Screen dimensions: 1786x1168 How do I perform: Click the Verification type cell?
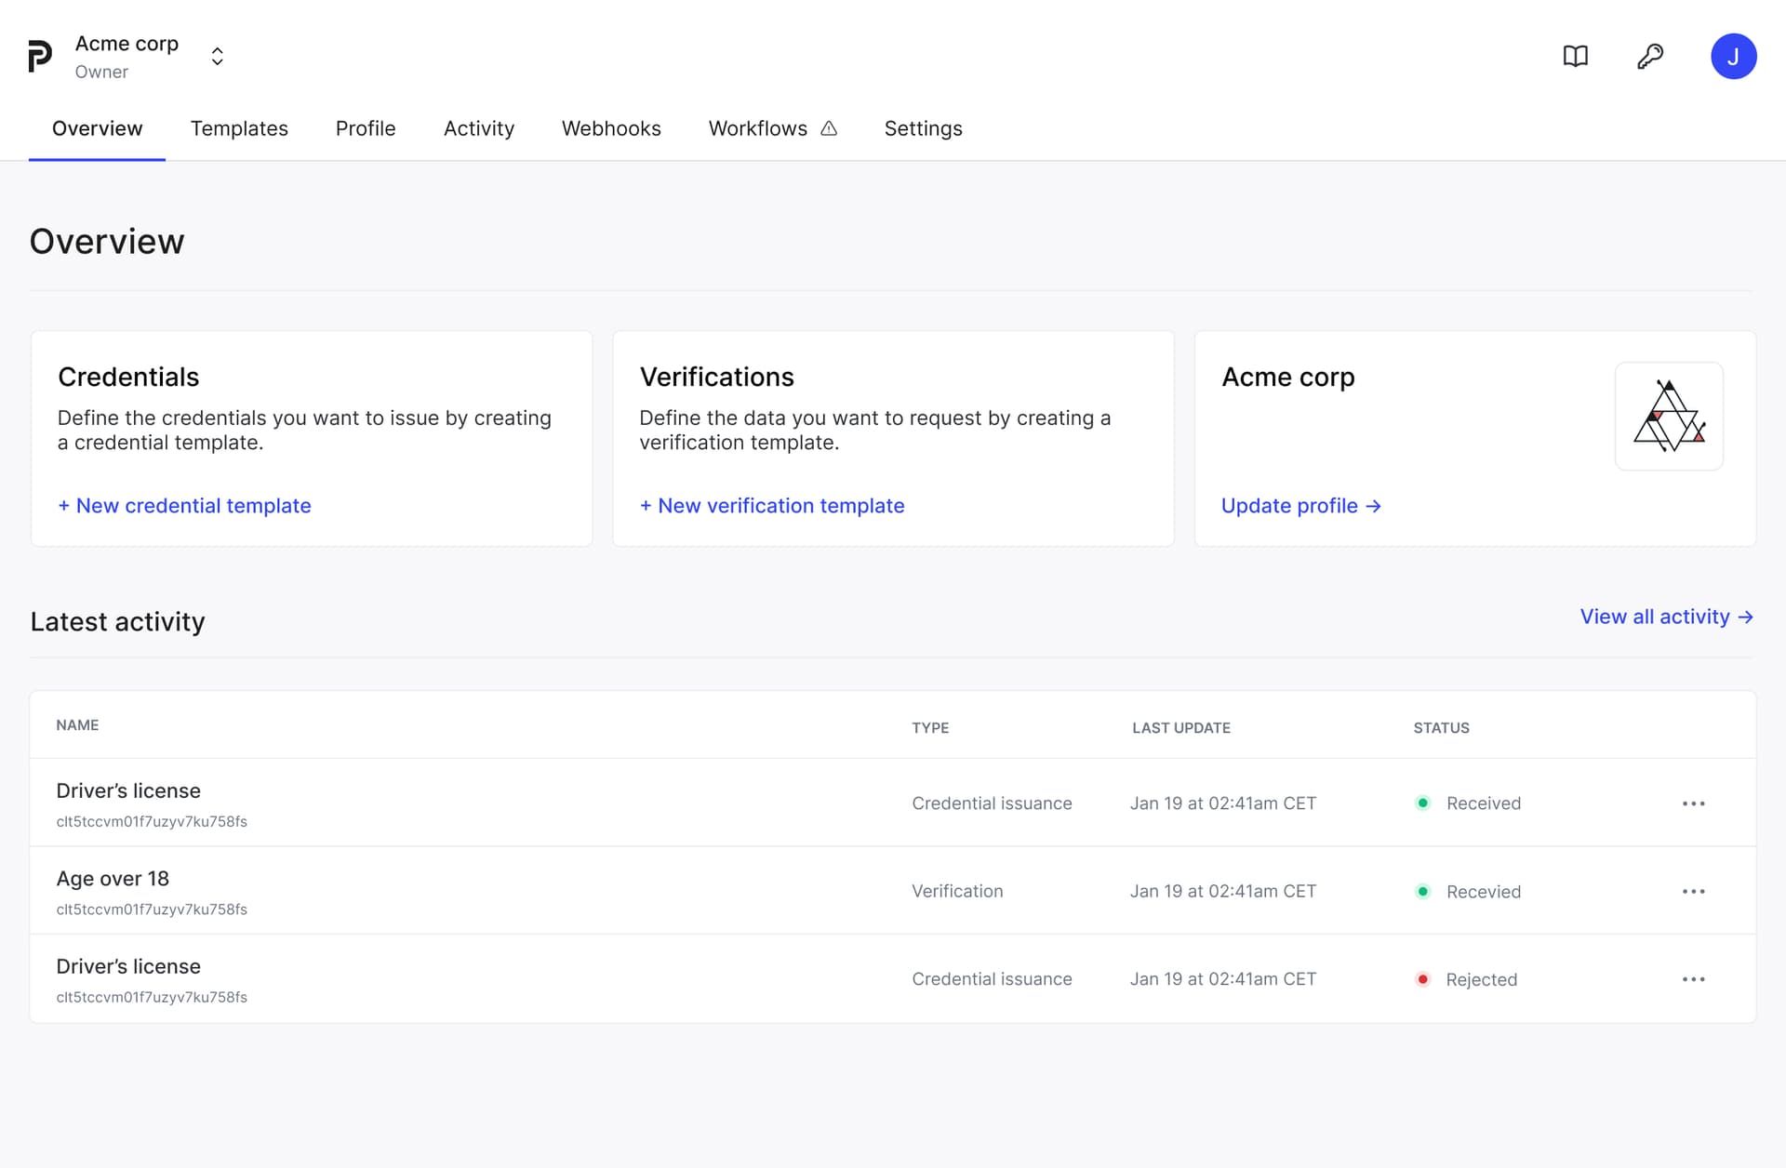pyautogui.click(x=957, y=891)
